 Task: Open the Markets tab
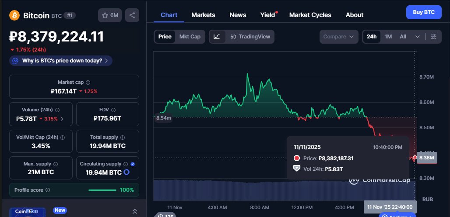coord(203,15)
